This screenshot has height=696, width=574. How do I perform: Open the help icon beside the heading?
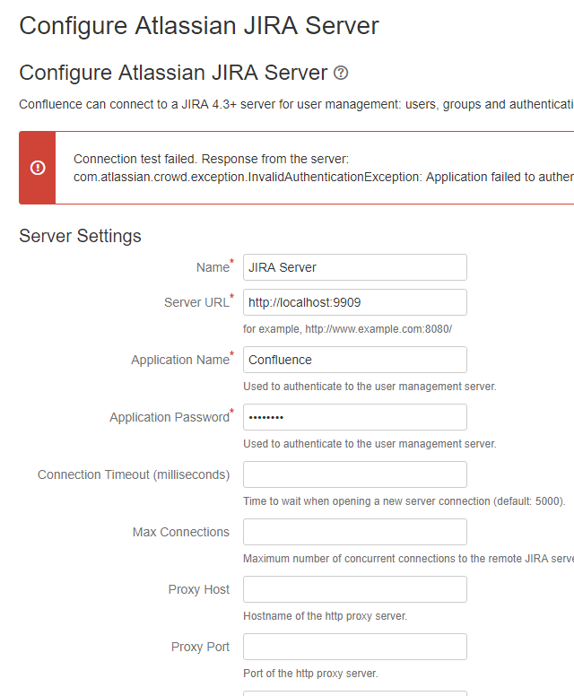coord(341,73)
